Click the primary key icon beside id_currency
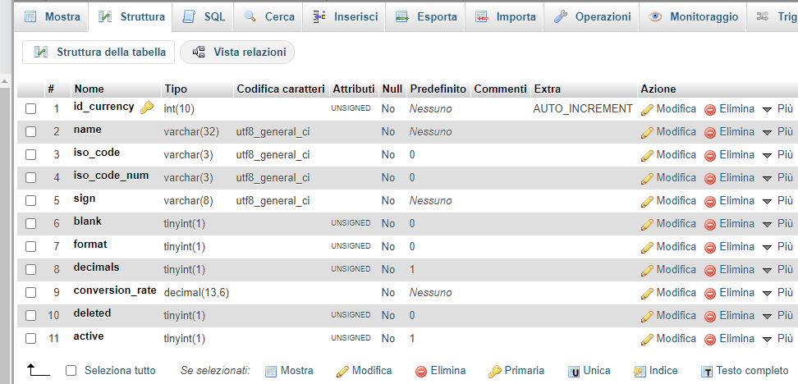The height and width of the screenshot is (384, 798). click(147, 107)
